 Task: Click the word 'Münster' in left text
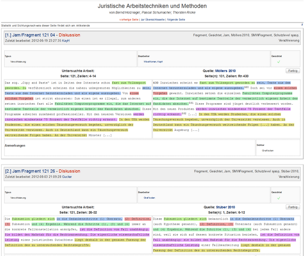click(x=95, y=135)
